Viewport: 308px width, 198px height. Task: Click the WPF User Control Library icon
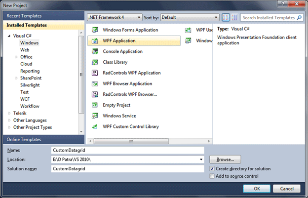[188, 30]
